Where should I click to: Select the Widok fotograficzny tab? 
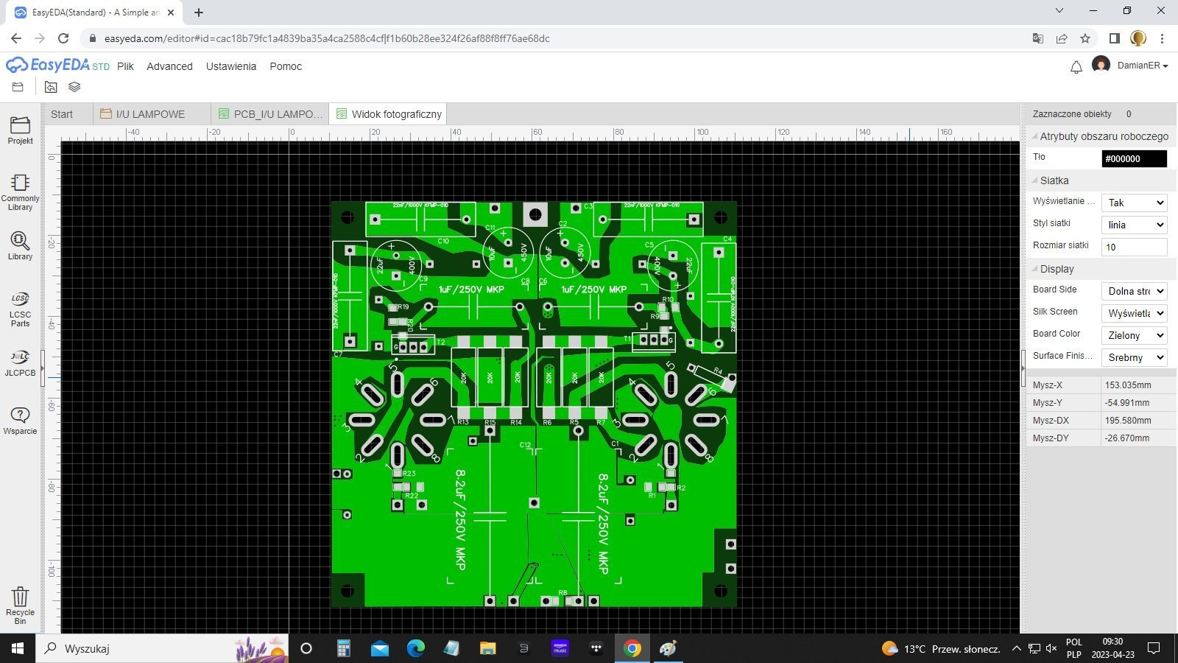(388, 114)
